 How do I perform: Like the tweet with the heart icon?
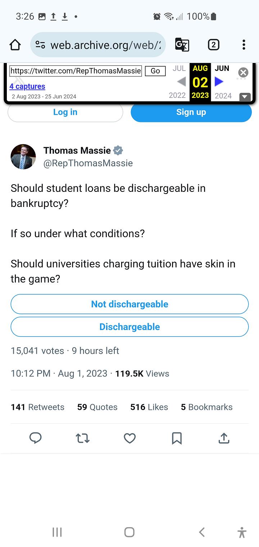tap(129, 438)
